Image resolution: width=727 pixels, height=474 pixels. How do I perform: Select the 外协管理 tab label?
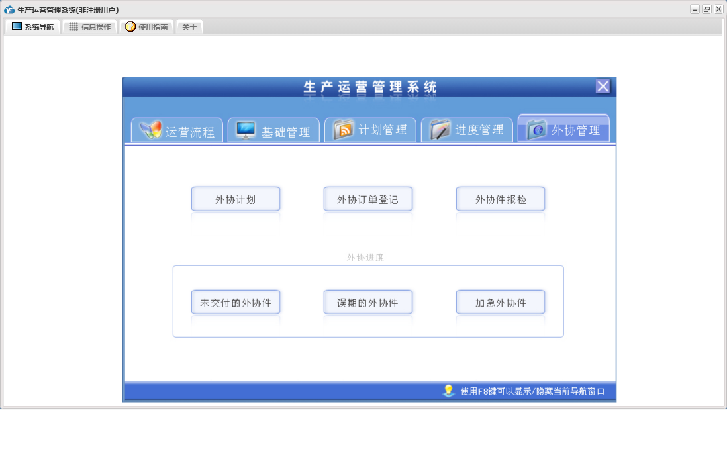575,130
